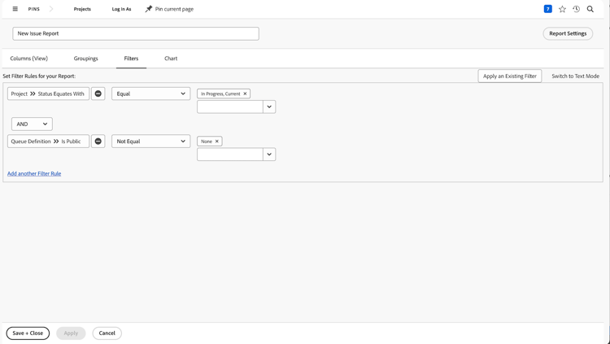Remove the None value tag
Image resolution: width=610 pixels, height=344 pixels.
(217, 142)
